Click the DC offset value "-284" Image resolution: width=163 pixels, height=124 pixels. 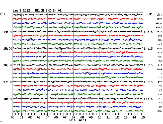pyautogui.click(x=159, y=69)
